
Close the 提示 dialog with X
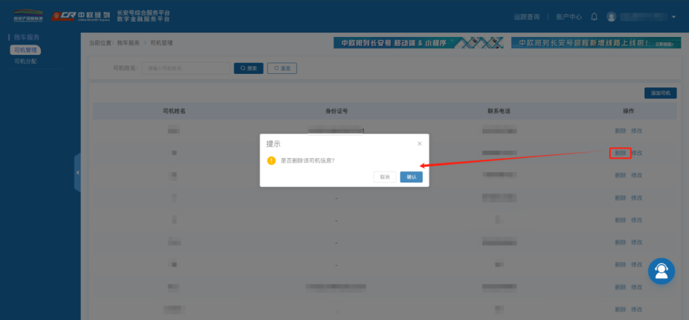pos(419,143)
